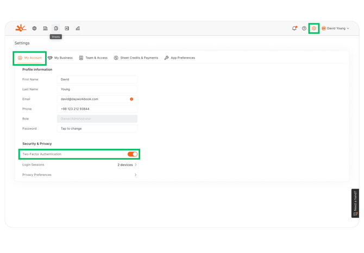Screen dimensions: 364x253
Task: Click the orange app logo
Action: [21, 28]
